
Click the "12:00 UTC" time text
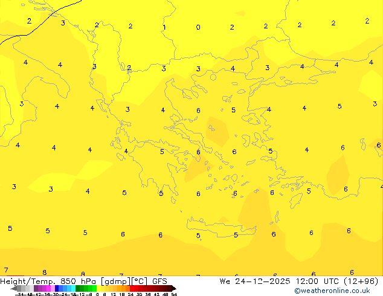(317, 281)
